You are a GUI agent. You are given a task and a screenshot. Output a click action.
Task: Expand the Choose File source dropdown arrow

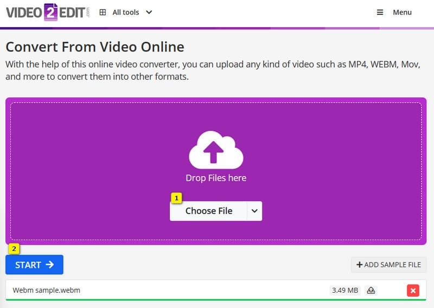point(254,211)
